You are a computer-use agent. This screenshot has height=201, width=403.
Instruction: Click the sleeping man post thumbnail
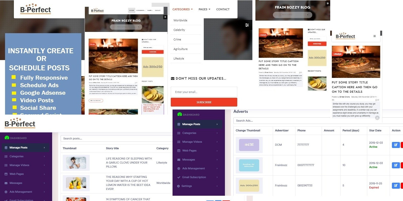tap(76, 163)
